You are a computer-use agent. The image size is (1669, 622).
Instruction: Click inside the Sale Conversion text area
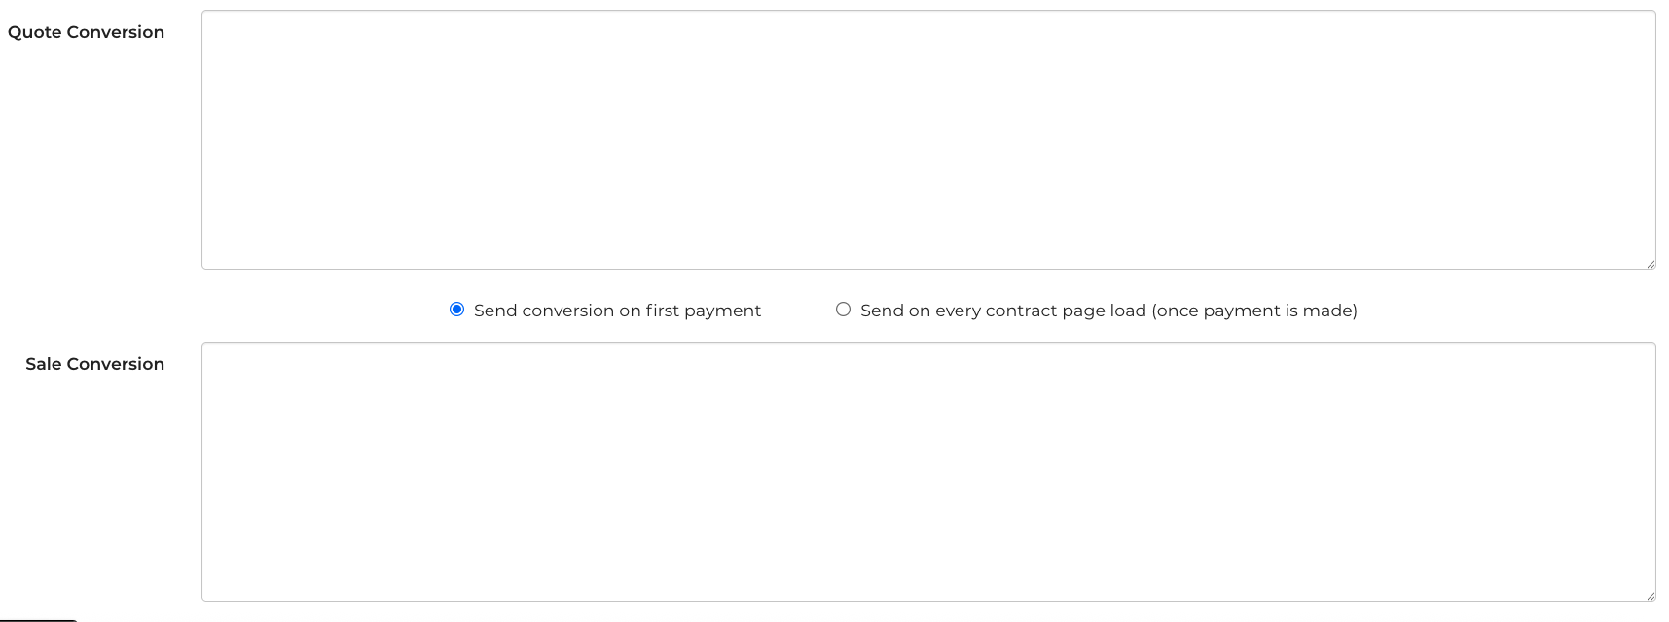tap(927, 471)
